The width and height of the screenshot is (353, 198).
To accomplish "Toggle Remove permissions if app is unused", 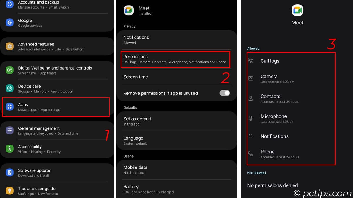I will click(224, 93).
